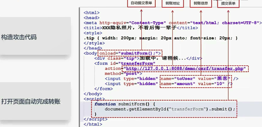The height and width of the screenshot is (127, 262).
Task: Click the 转账地址 label box
Action: pyautogui.click(x=172, y=3)
